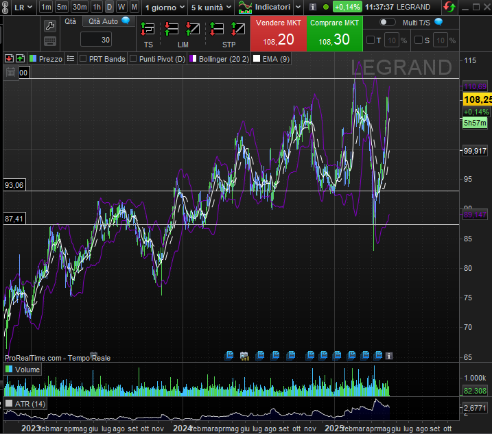This screenshot has height=434, width=492.
Task: Click the Volume color swatch
Action: coord(9,370)
